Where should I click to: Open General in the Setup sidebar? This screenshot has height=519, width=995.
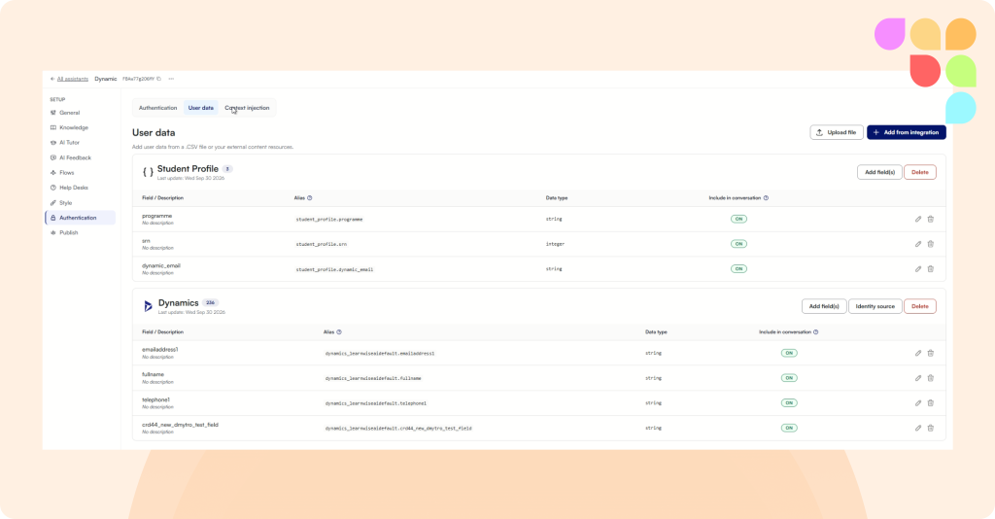pyautogui.click(x=70, y=113)
